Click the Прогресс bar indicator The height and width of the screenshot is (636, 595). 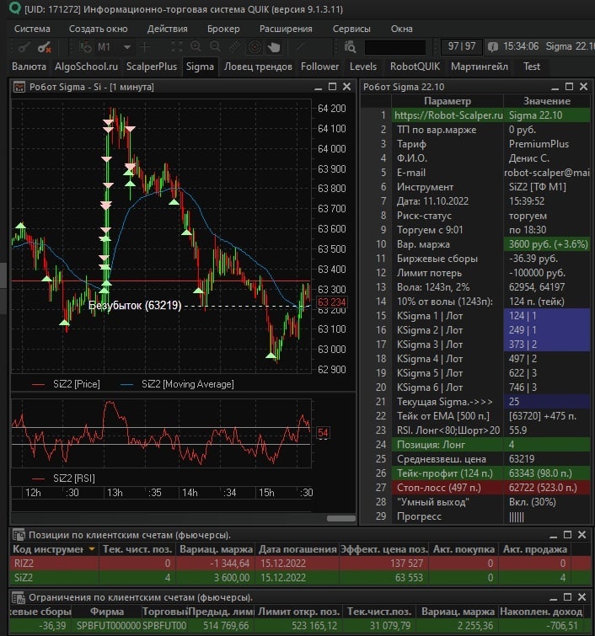(x=517, y=516)
